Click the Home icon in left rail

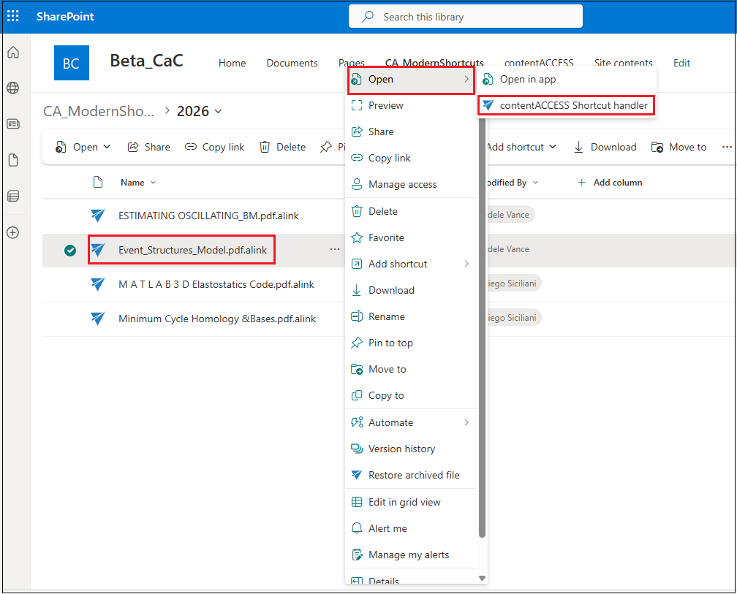click(13, 53)
